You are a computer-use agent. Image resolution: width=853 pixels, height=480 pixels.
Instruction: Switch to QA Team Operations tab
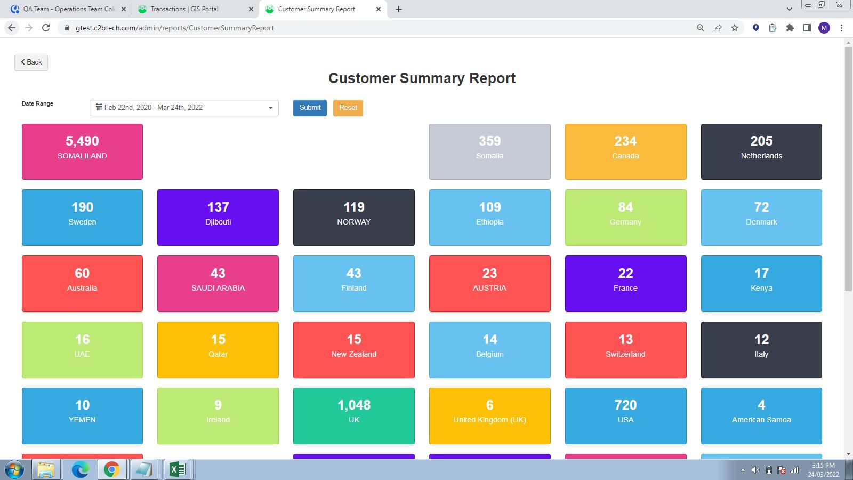[68, 9]
